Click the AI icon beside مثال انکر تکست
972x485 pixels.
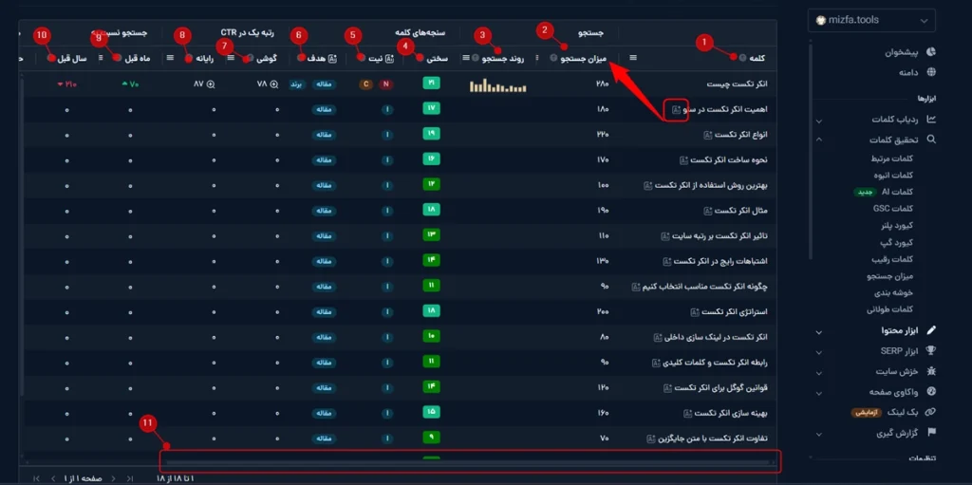pyautogui.click(x=708, y=211)
